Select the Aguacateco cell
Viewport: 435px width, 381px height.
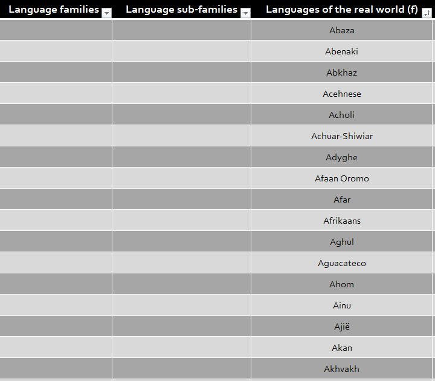341,262
